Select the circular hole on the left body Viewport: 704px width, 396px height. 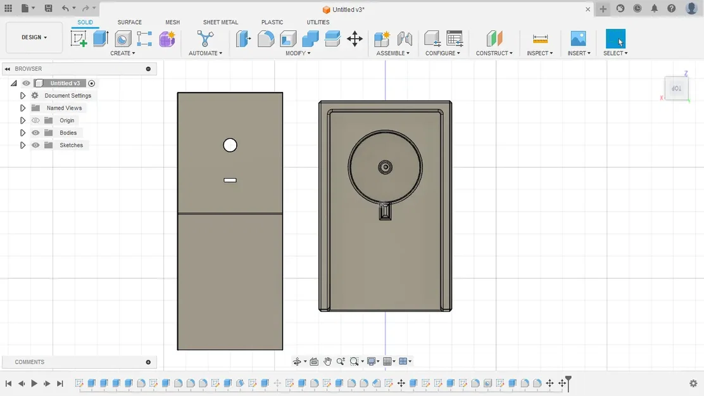point(230,145)
